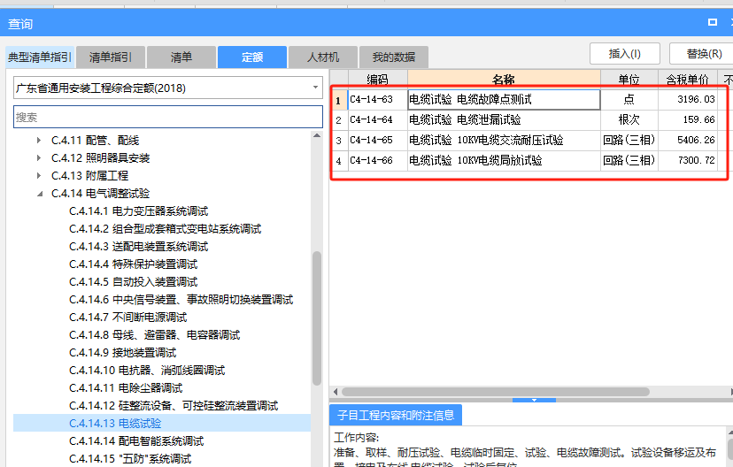The width and height of the screenshot is (733, 467).
Task: Click price cell 159.66
Action: pyautogui.click(x=688, y=120)
